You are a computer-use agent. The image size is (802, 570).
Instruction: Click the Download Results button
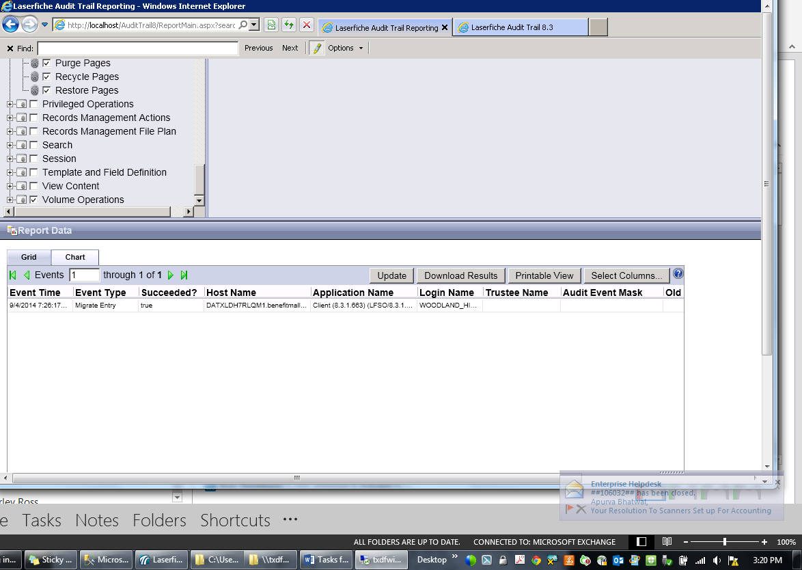[x=461, y=276]
